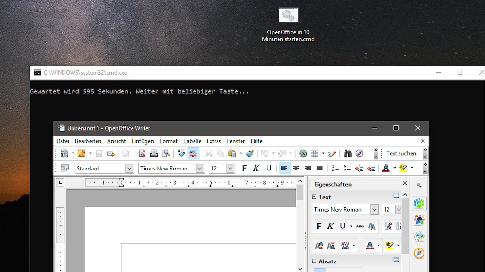Click the Paste clipboard icon
This screenshot has width=485, height=272.
click(x=231, y=153)
